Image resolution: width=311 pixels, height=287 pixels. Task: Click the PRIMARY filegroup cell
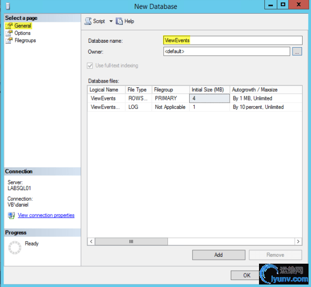click(x=170, y=98)
